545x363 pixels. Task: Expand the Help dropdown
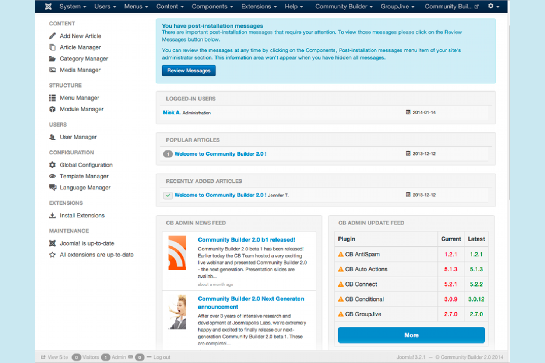pos(294,7)
